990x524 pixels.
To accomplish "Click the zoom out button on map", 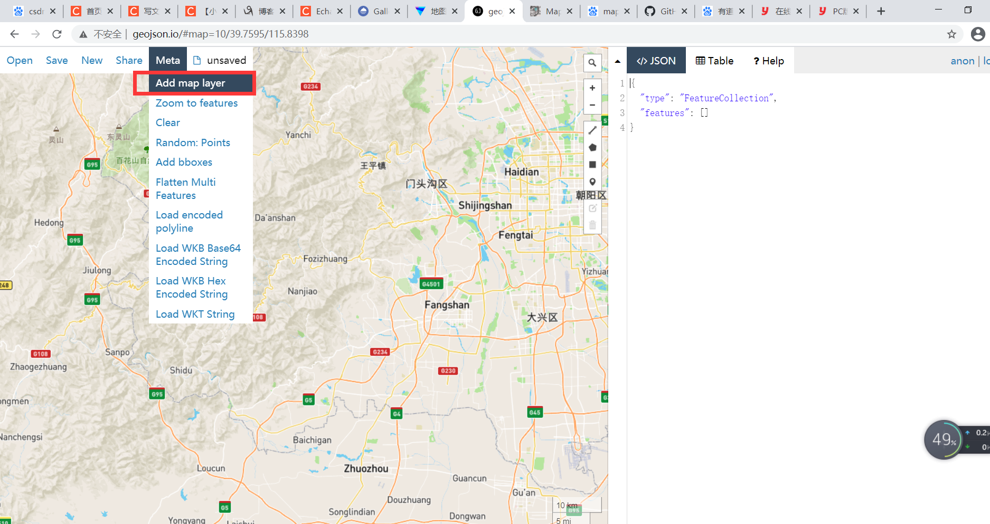I will pyautogui.click(x=592, y=104).
